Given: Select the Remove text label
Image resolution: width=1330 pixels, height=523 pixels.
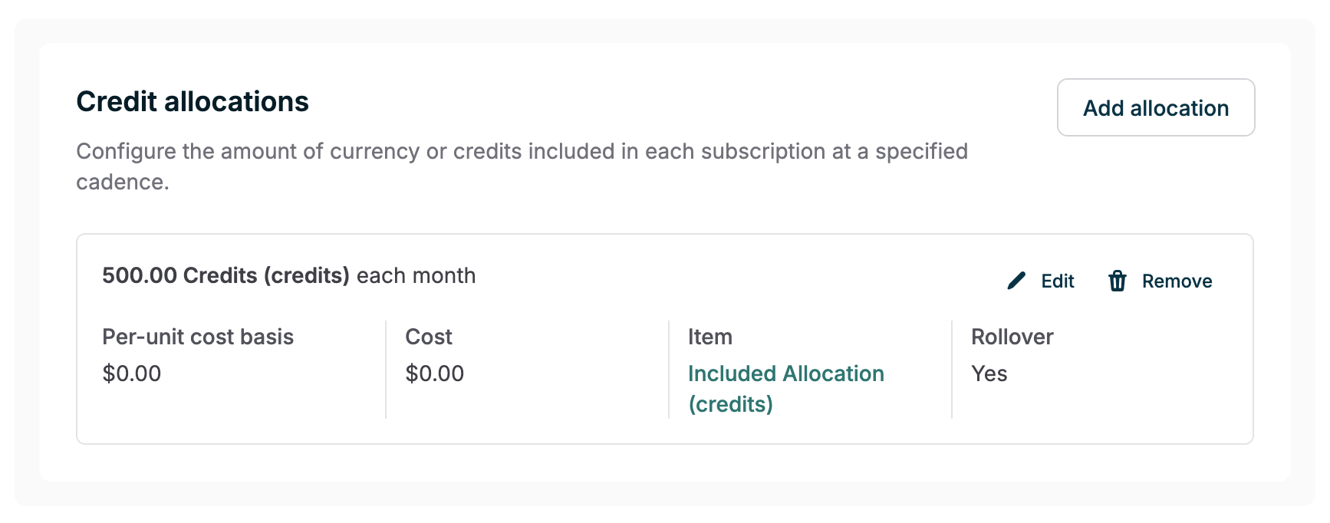Looking at the screenshot, I should (x=1177, y=281).
